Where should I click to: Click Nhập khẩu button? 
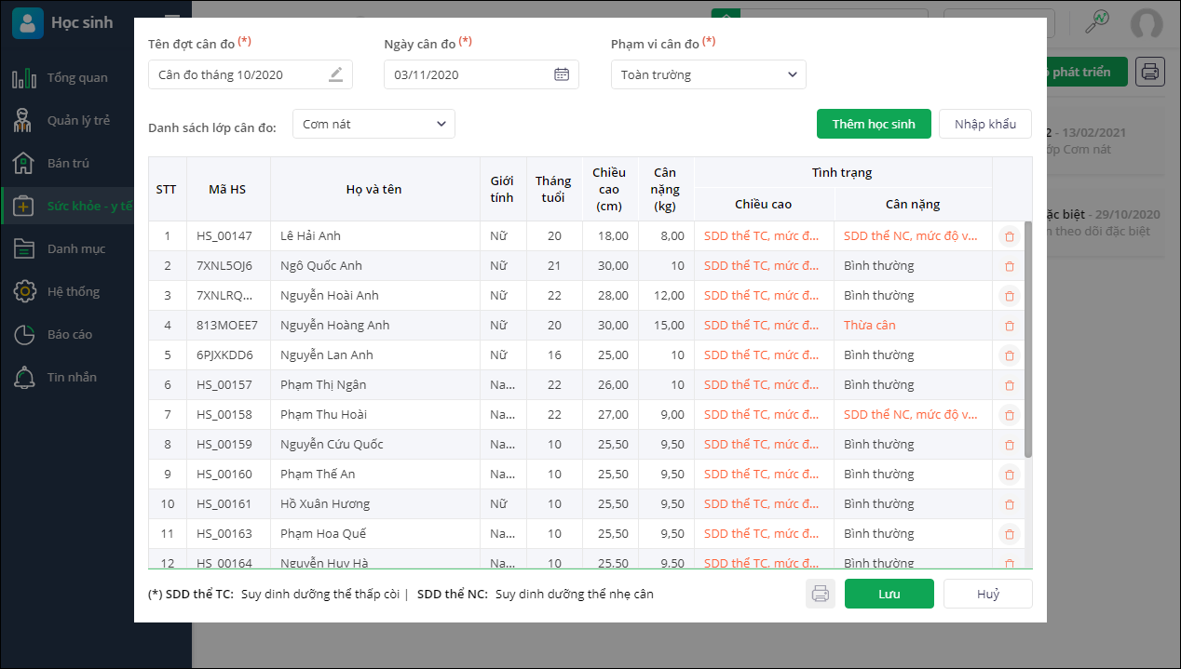click(x=985, y=124)
